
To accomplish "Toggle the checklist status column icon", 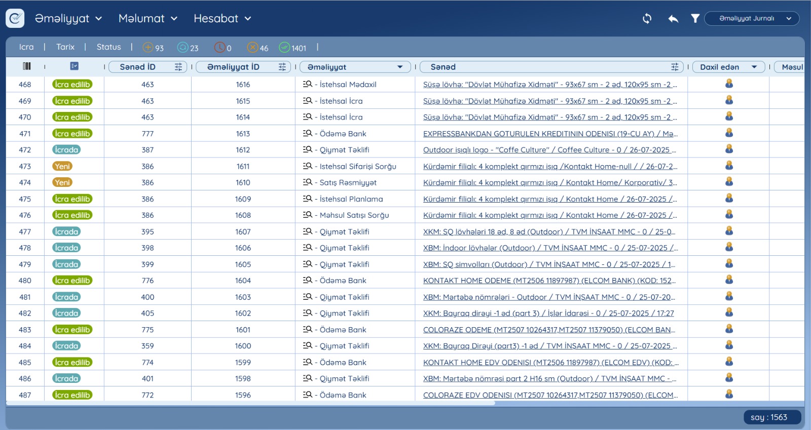I will click(75, 66).
